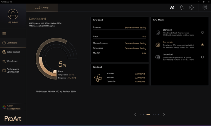211x126 pixels.
Task: Click the 35 °C temperature value
Action: coord(72,74)
